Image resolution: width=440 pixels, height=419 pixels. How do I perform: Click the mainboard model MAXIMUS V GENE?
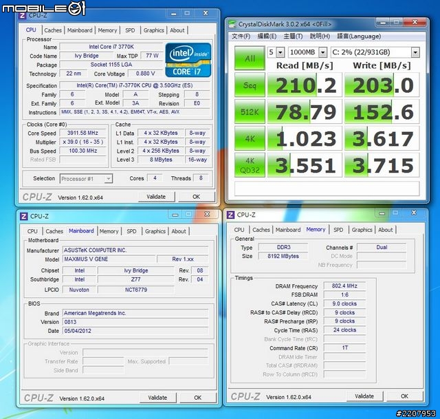click(x=109, y=259)
